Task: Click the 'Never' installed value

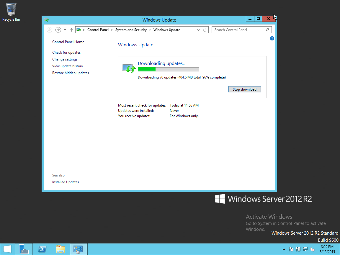Action: pyautogui.click(x=174, y=111)
